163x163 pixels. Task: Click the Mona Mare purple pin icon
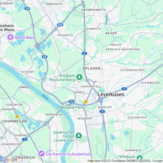click(10, 37)
